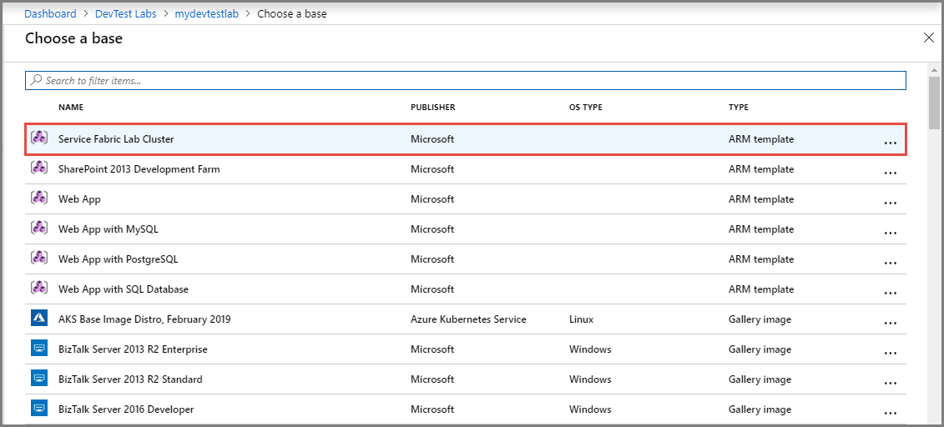Select BizTalk Server 2016 Developer name
Image resolution: width=944 pixels, height=427 pixels.
(x=126, y=409)
